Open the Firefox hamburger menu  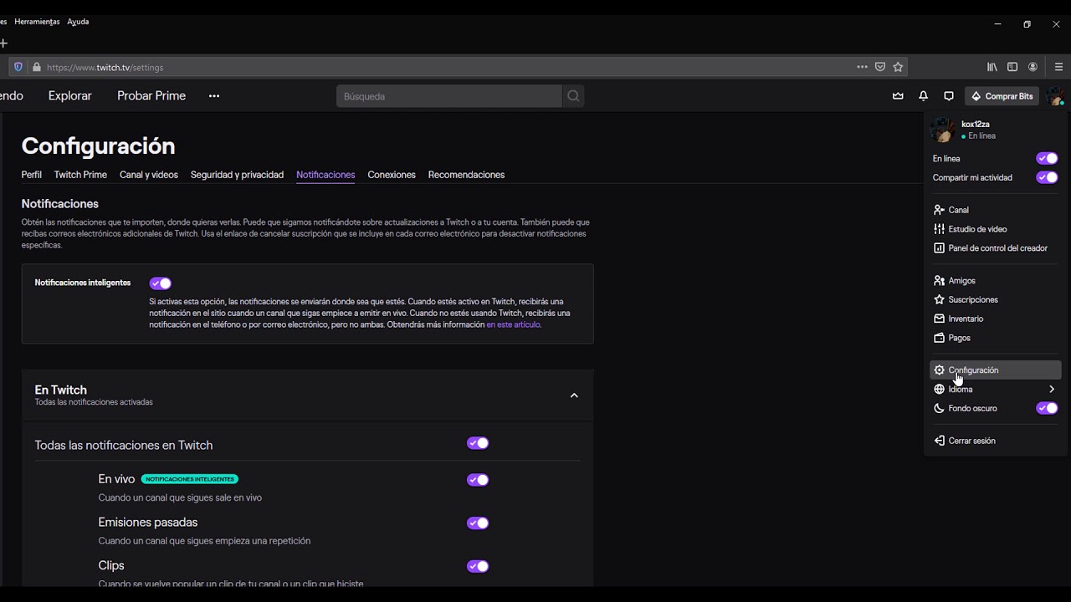tap(1058, 67)
